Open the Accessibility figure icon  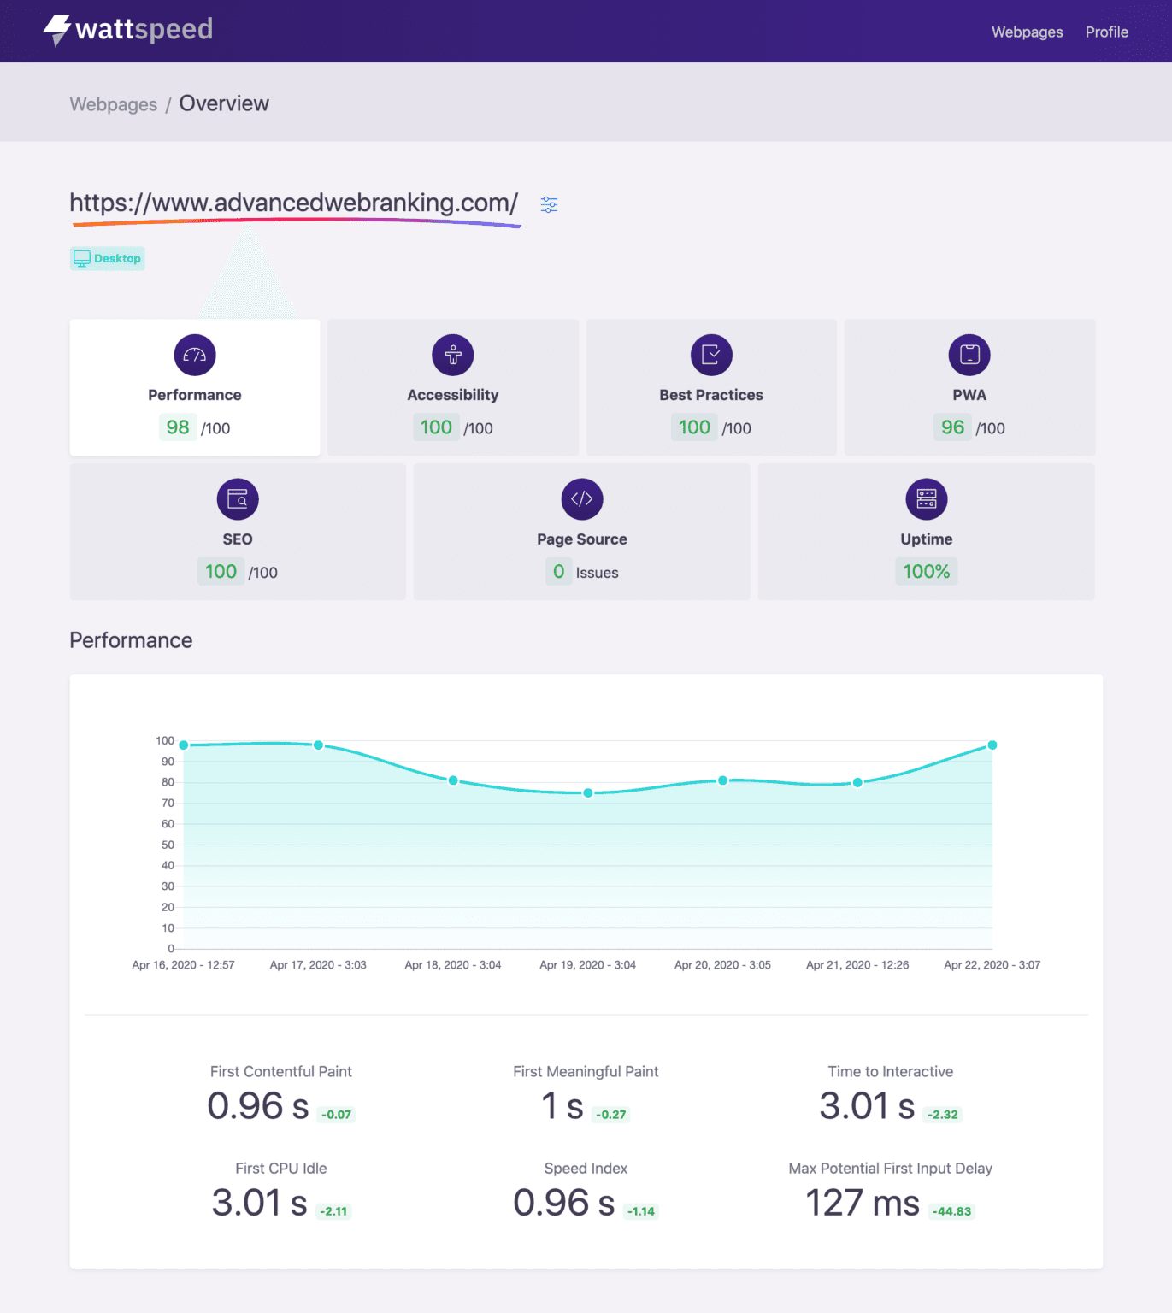pyautogui.click(x=453, y=355)
